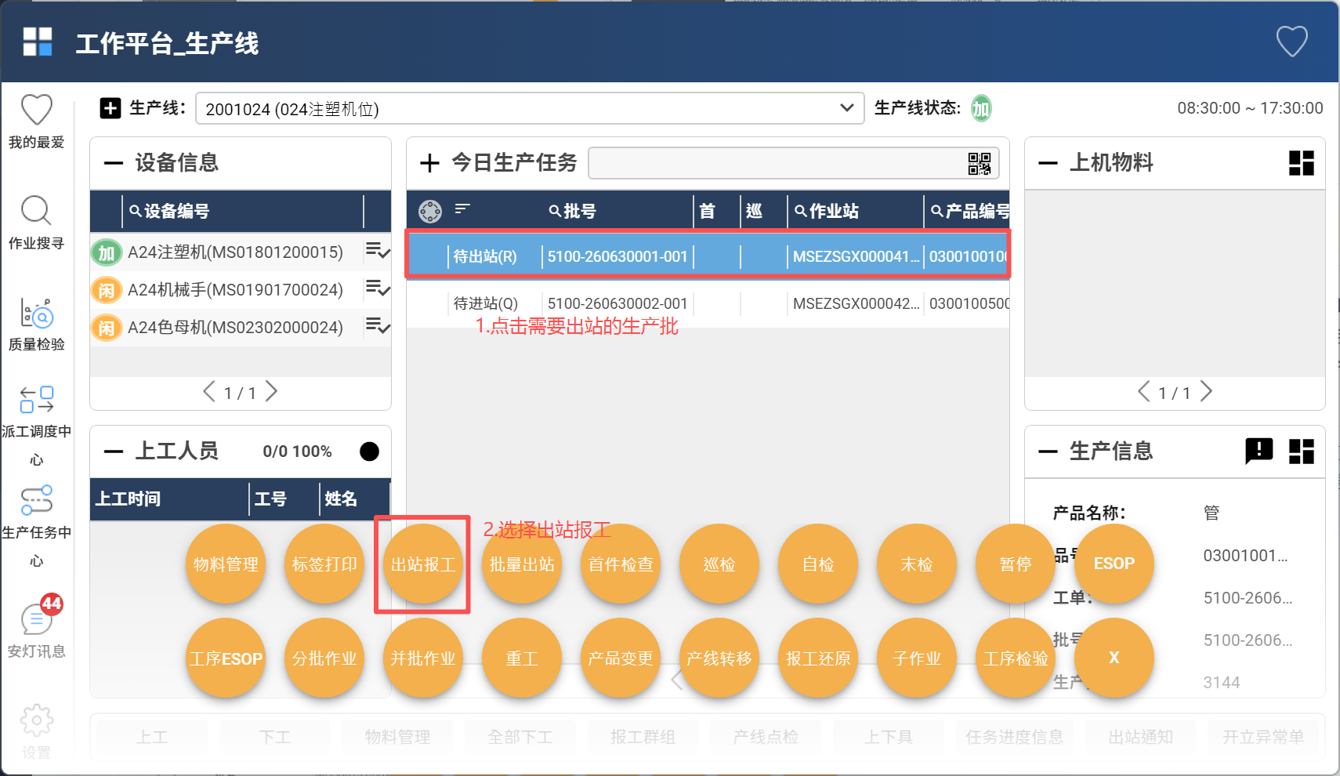Viewport: 1340px width, 776px height.
Task: Click 工序ESOP round button
Action: tap(226, 658)
